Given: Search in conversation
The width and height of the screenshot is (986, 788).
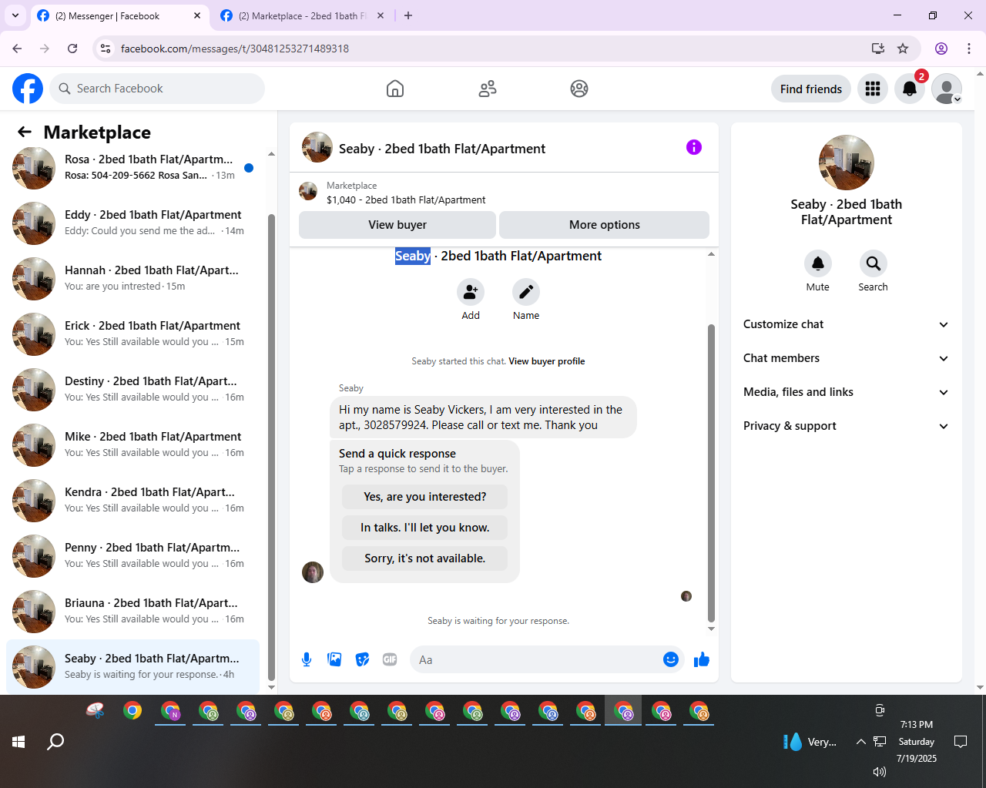Looking at the screenshot, I should (874, 263).
